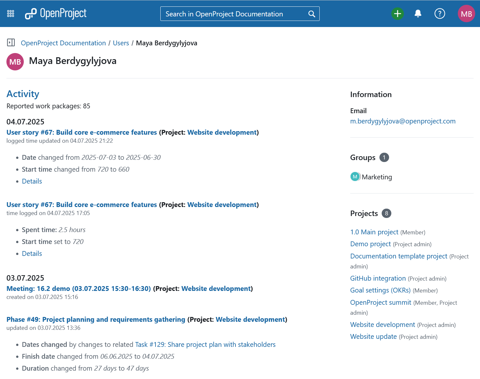The width and height of the screenshot is (480, 379).
Task: Open Meeting: 16.2 demo link
Action: tap(79, 288)
